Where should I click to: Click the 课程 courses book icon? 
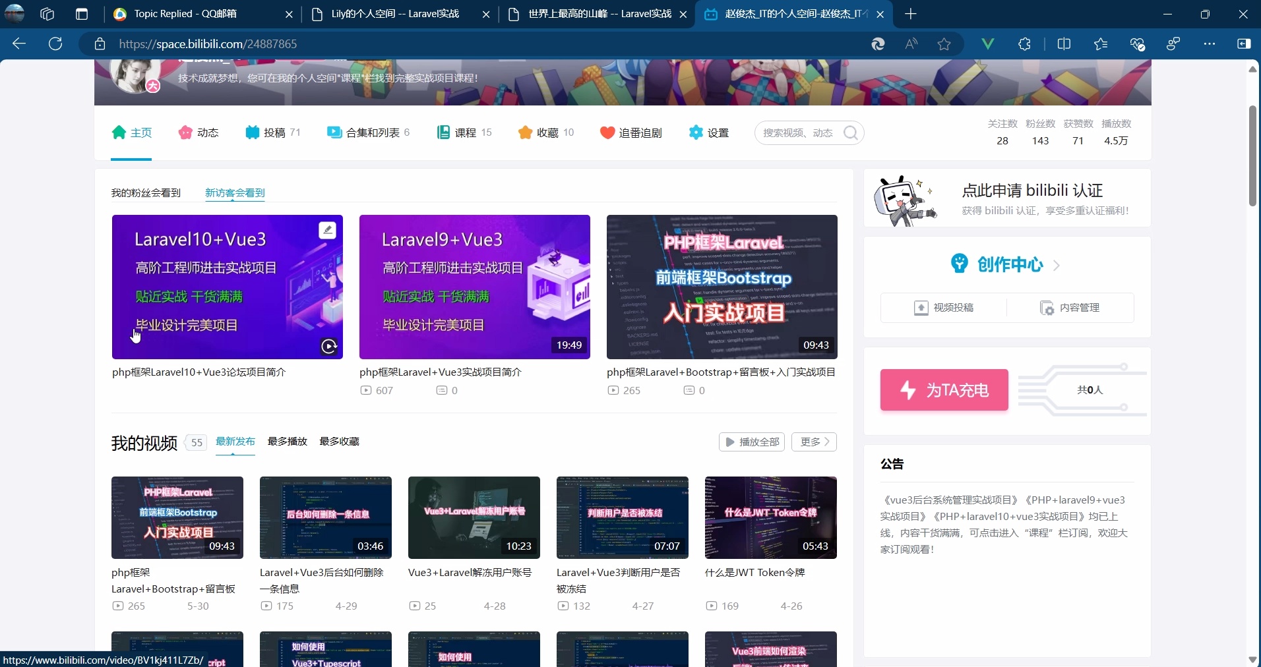point(444,132)
